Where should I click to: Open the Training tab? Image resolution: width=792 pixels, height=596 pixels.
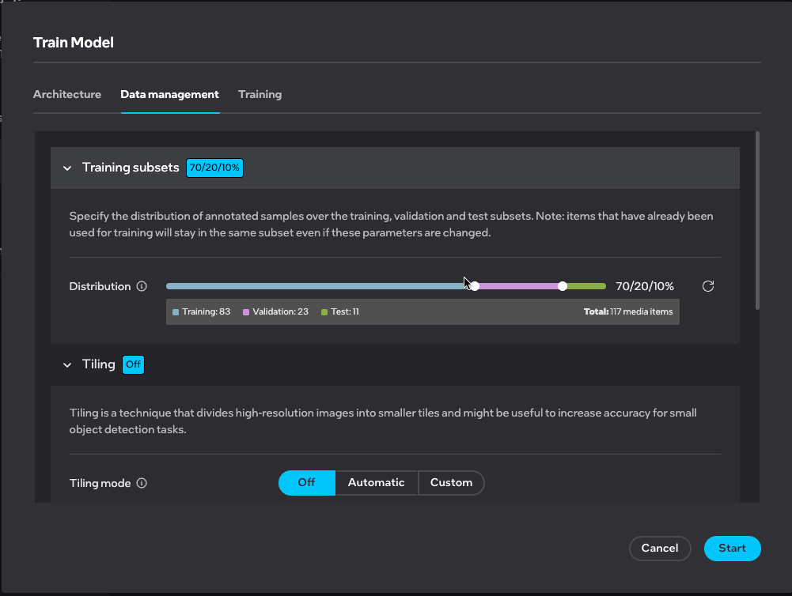point(260,95)
